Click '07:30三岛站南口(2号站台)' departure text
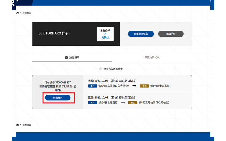Screen dimensions: 226x141 point(114,86)
